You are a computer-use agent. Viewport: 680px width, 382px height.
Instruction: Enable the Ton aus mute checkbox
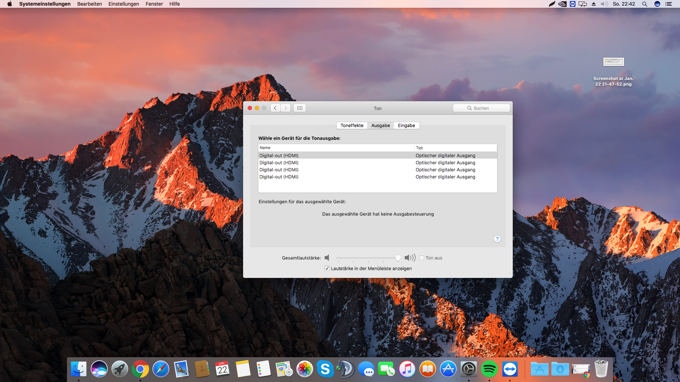(422, 258)
